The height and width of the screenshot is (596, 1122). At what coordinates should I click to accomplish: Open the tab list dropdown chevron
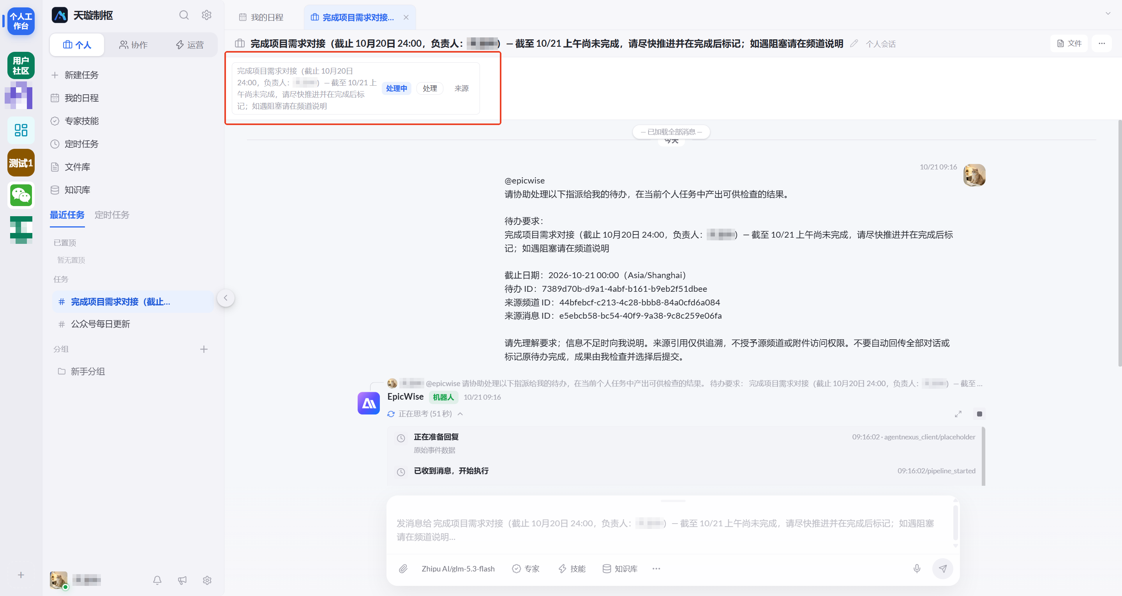point(1108,14)
